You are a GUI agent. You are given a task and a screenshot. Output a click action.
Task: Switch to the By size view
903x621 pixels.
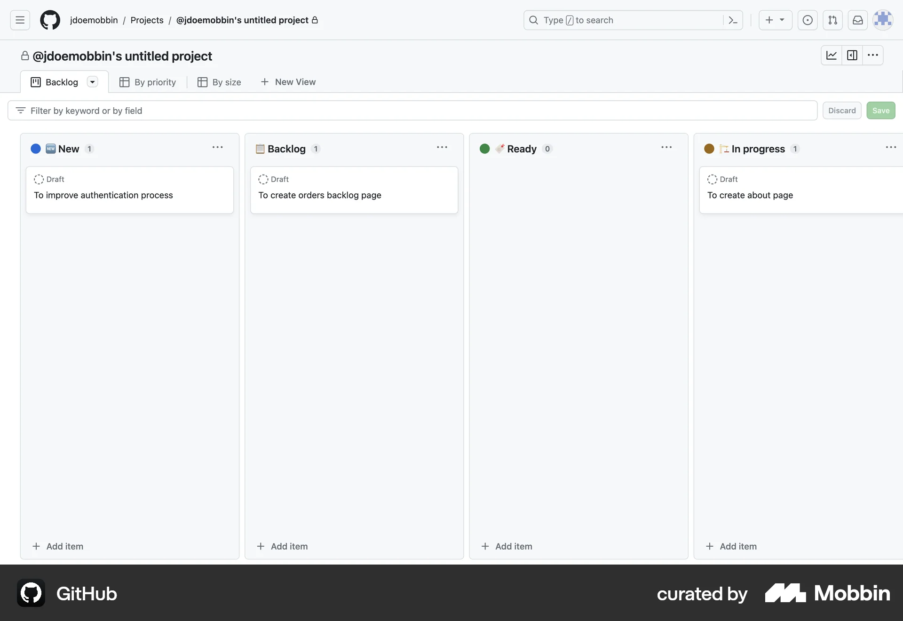[219, 82]
